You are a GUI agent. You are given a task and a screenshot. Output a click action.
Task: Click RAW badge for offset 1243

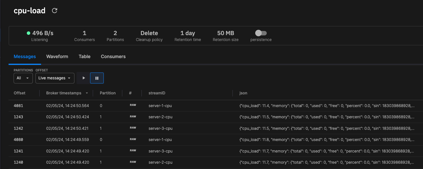[133, 117]
